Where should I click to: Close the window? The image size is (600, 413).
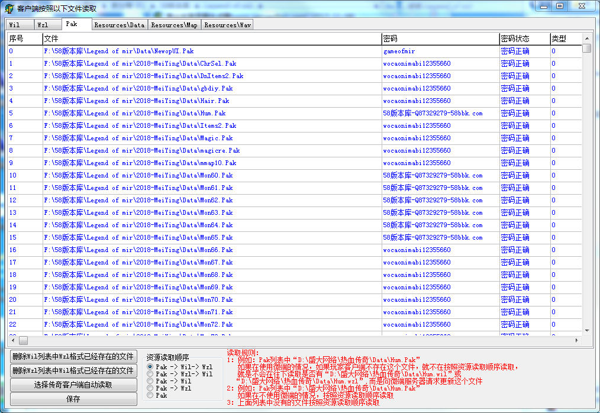click(x=582, y=6)
